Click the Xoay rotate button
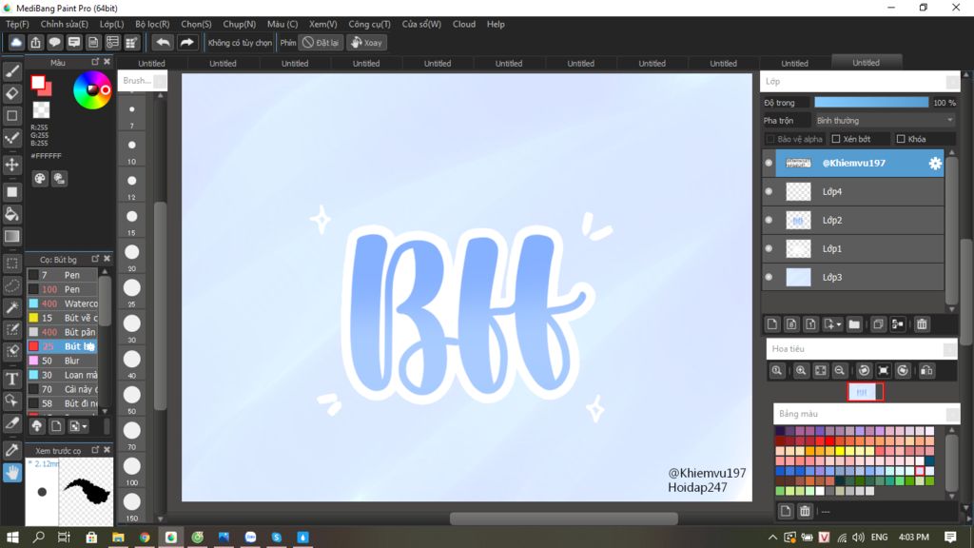The width and height of the screenshot is (974, 548). click(366, 42)
